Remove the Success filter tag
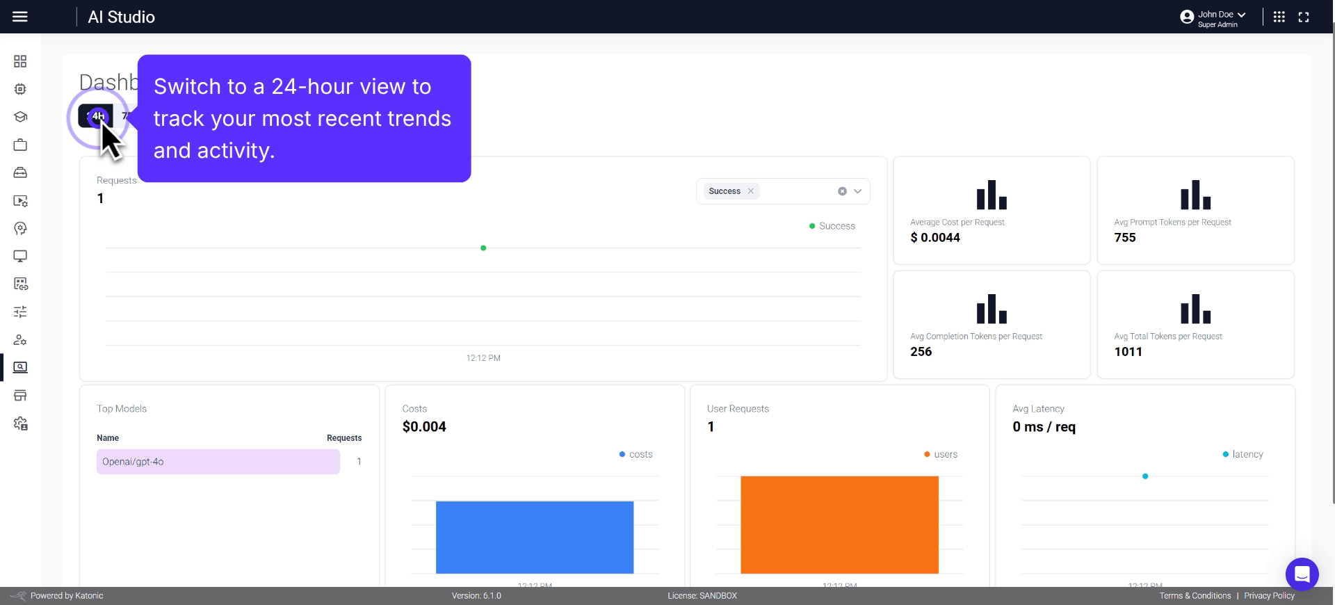 coord(750,191)
